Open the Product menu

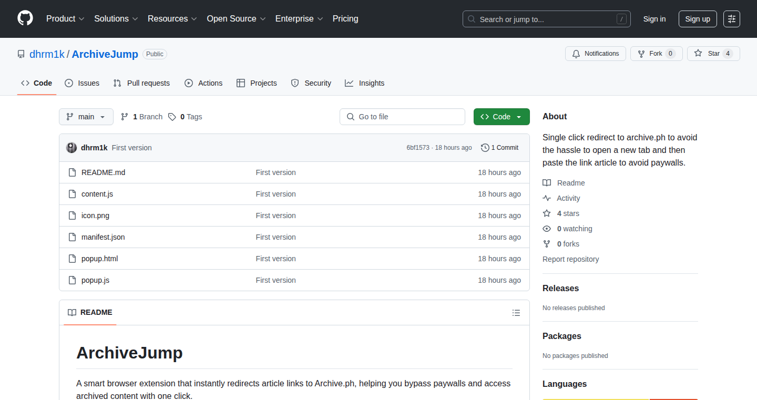point(65,18)
